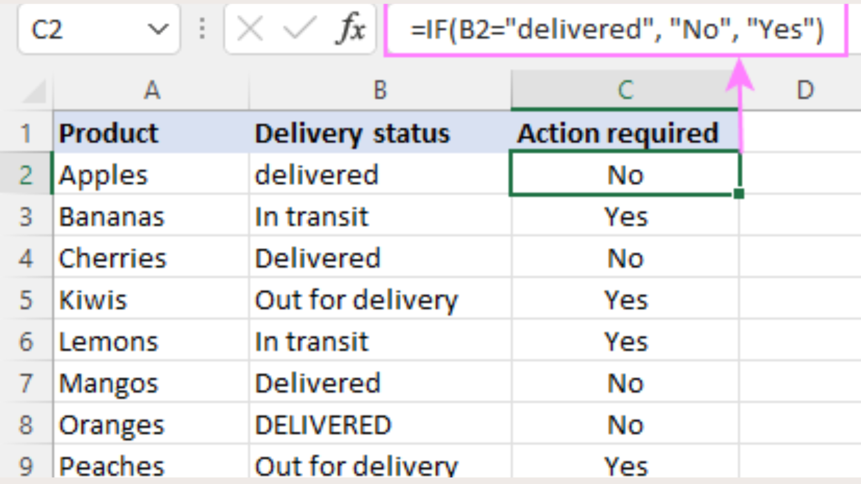861x484 pixels.
Task: Click the formula bar vertical dots handle
Action: point(202,29)
